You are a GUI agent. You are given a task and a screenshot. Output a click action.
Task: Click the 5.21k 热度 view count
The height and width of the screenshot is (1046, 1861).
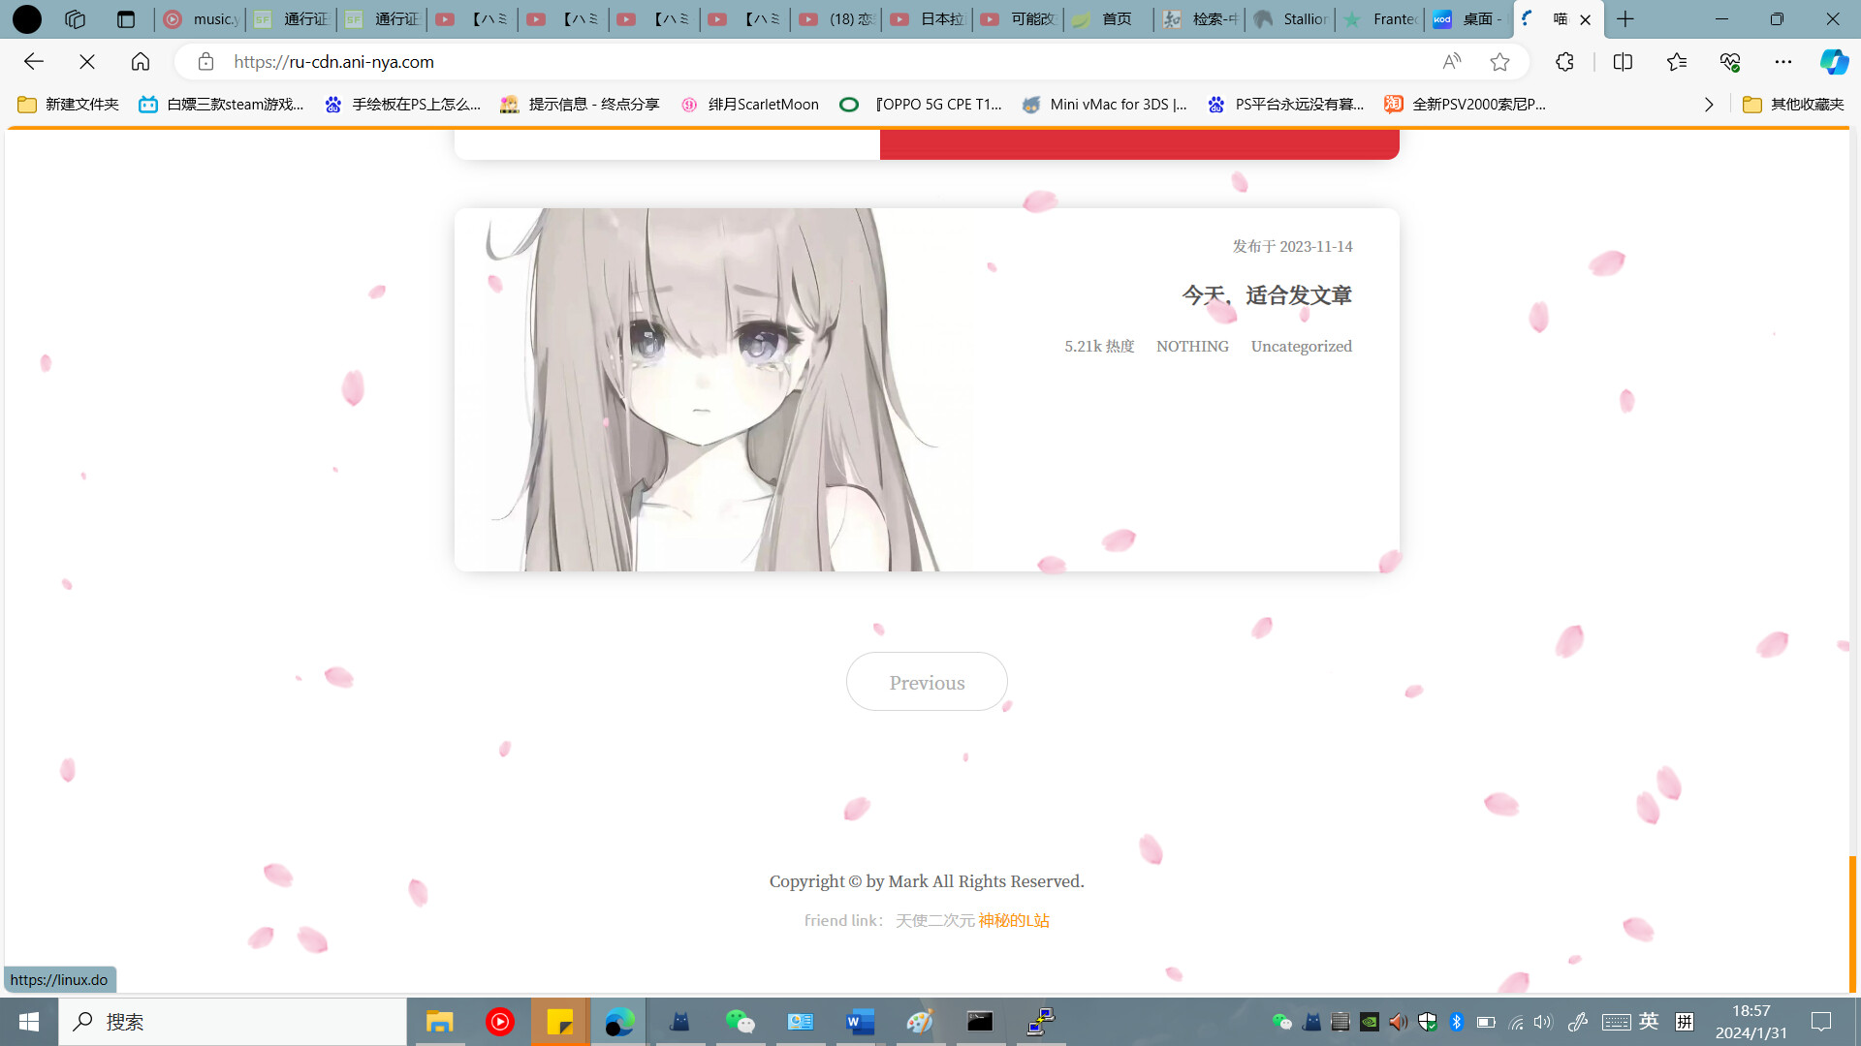(x=1099, y=347)
